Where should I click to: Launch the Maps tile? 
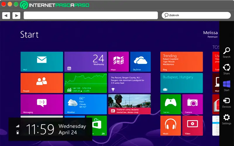118,62
